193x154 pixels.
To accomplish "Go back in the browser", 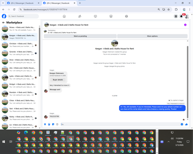I will coord(3,10).
